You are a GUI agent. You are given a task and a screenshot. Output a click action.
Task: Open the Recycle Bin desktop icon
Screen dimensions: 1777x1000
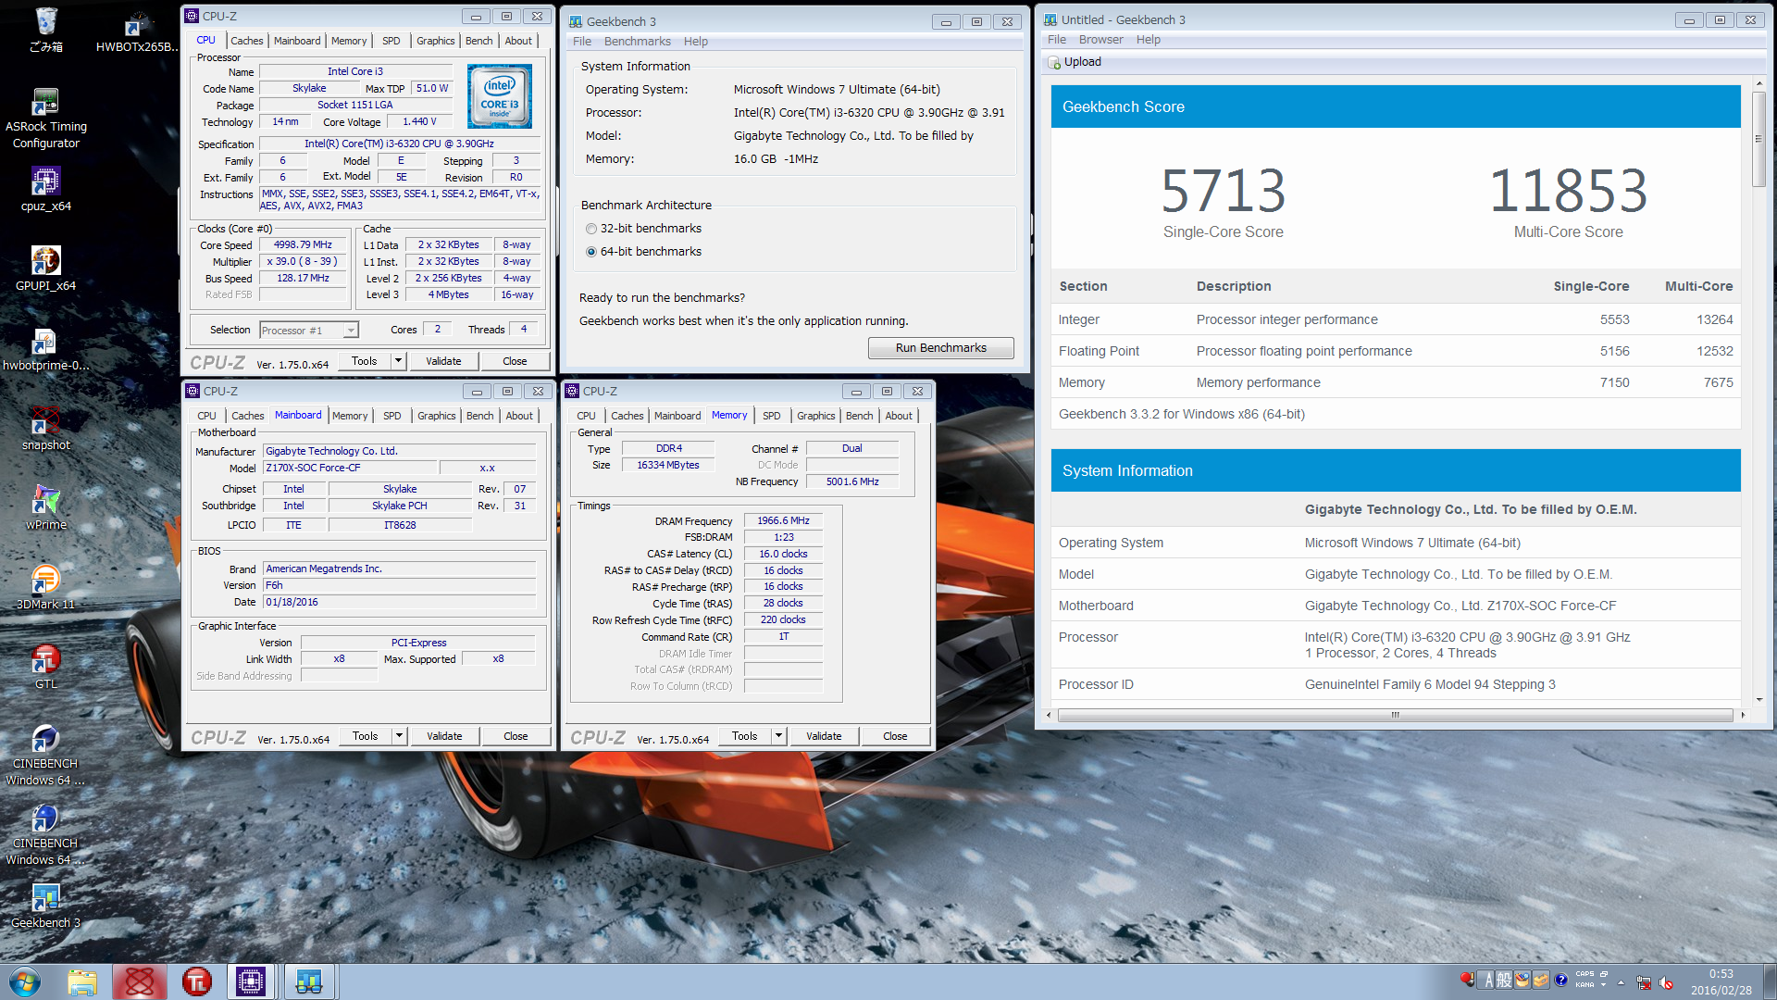(x=45, y=30)
